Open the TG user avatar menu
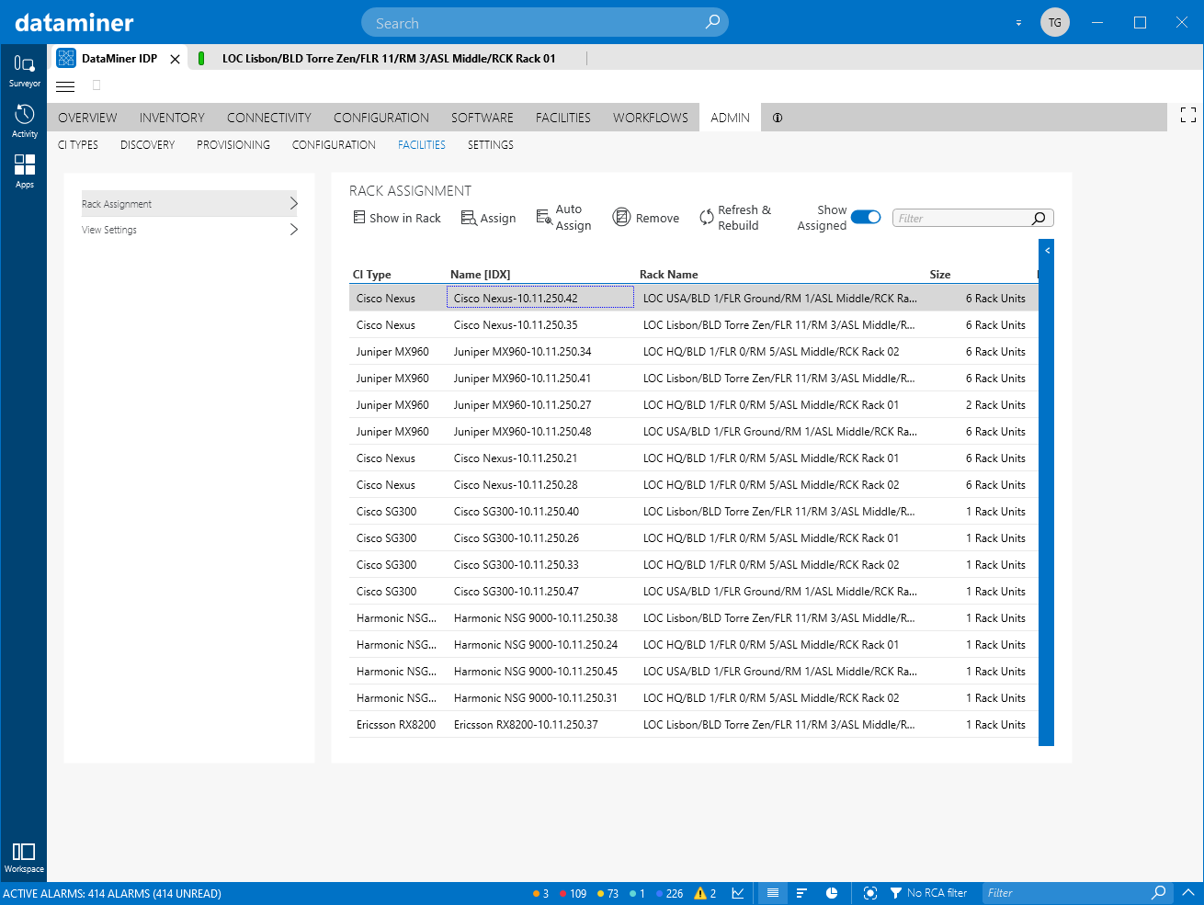The image size is (1204, 905). (1055, 22)
